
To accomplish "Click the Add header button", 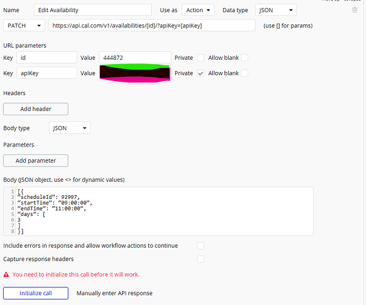I will (x=36, y=109).
